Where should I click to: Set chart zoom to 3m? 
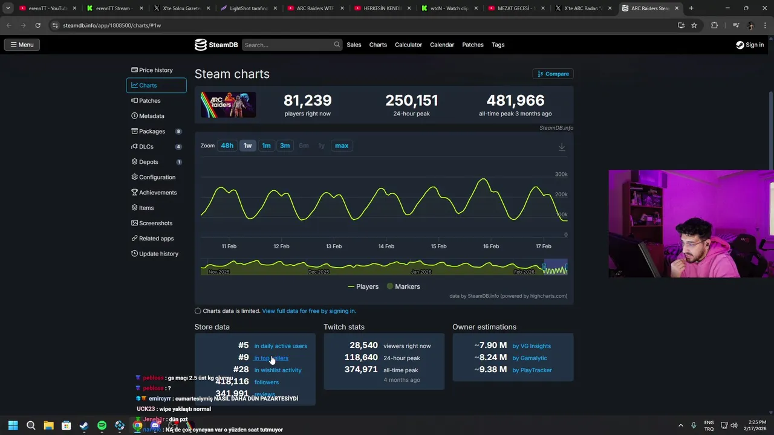click(285, 146)
